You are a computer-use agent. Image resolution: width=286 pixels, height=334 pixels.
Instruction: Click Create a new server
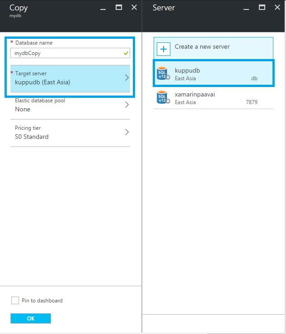tap(202, 46)
